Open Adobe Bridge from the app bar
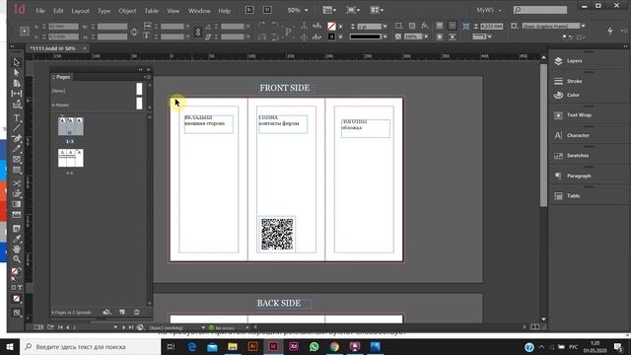Viewport: 631px width, 355px height. tap(249, 10)
